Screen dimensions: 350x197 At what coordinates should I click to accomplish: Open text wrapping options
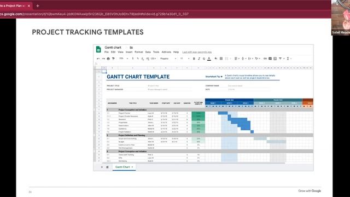[250, 59]
